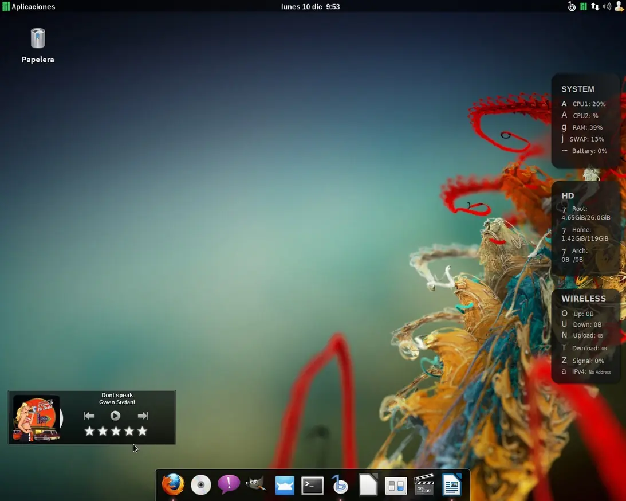
Task: Open the settings switches dock icon
Action: (x=396, y=486)
